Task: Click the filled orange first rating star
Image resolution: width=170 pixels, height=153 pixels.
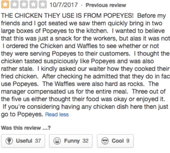Action: 5,5
